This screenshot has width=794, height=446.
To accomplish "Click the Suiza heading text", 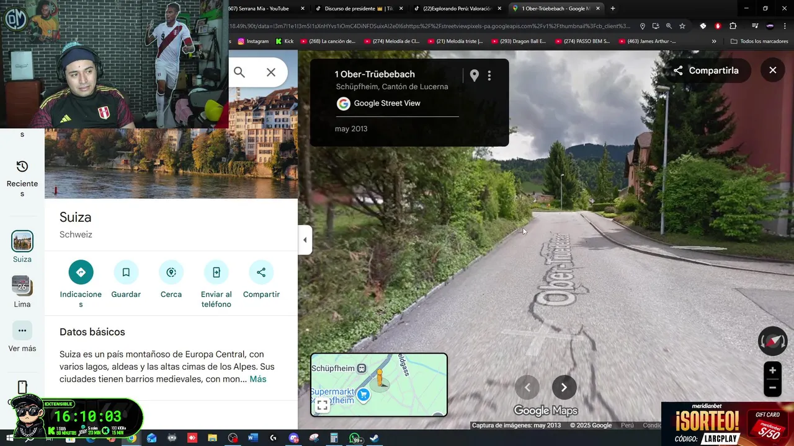I will [x=75, y=217].
